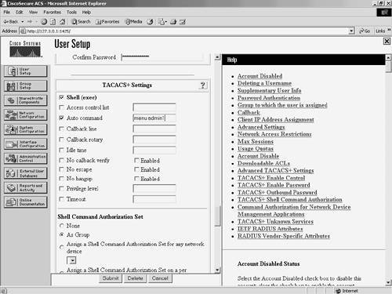Click the browser Forward arrow
The image size is (392, 294).
[30, 22]
